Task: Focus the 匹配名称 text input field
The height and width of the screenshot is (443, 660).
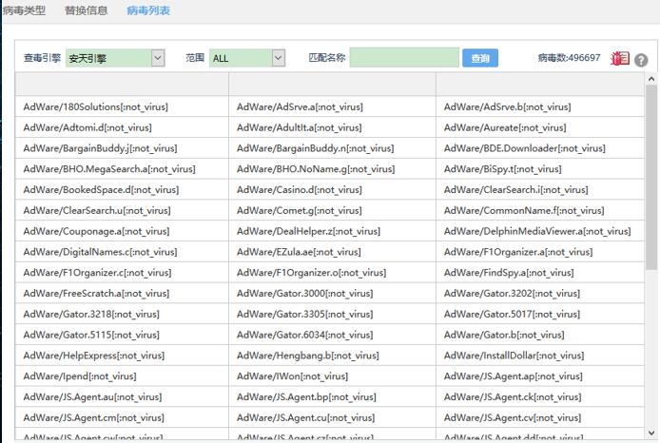Action: pyautogui.click(x=404, y=58)
